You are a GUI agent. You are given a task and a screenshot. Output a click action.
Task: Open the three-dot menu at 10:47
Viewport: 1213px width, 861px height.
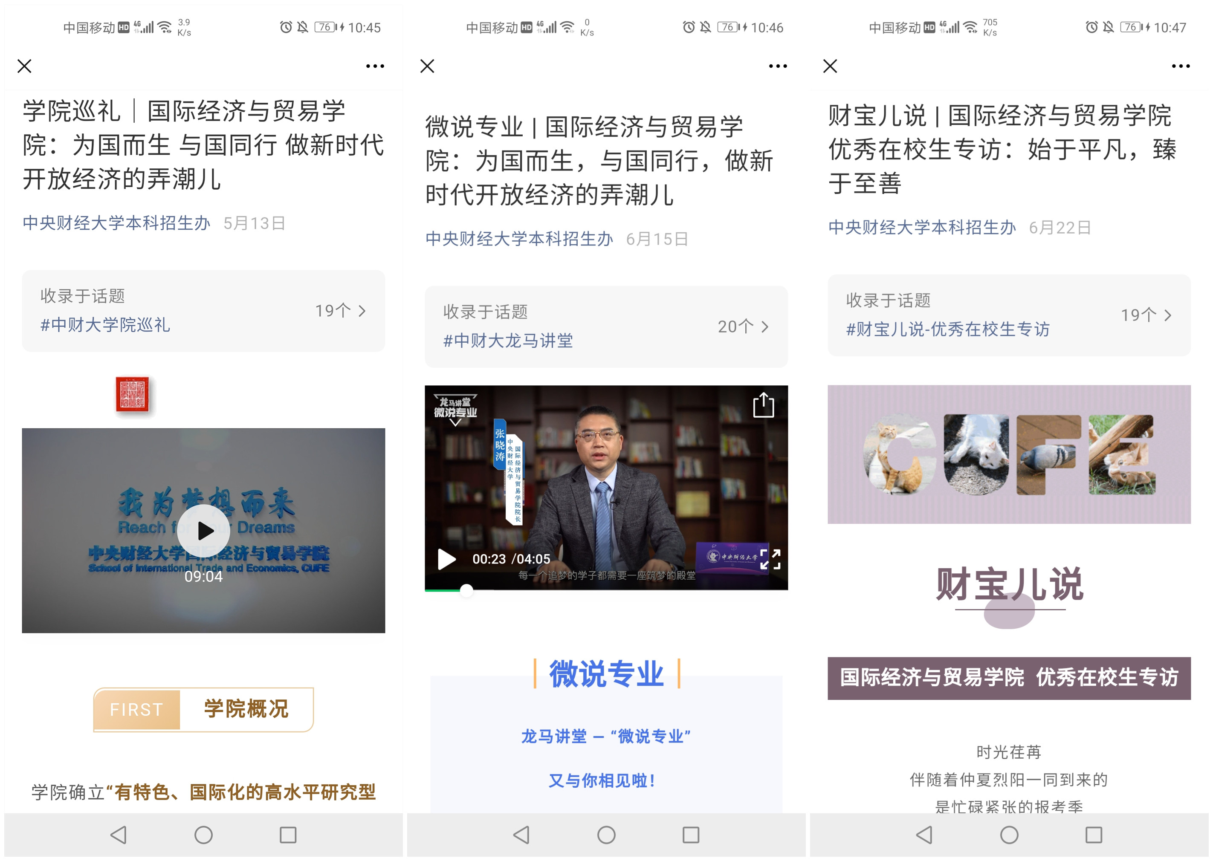click(1180, 66)
